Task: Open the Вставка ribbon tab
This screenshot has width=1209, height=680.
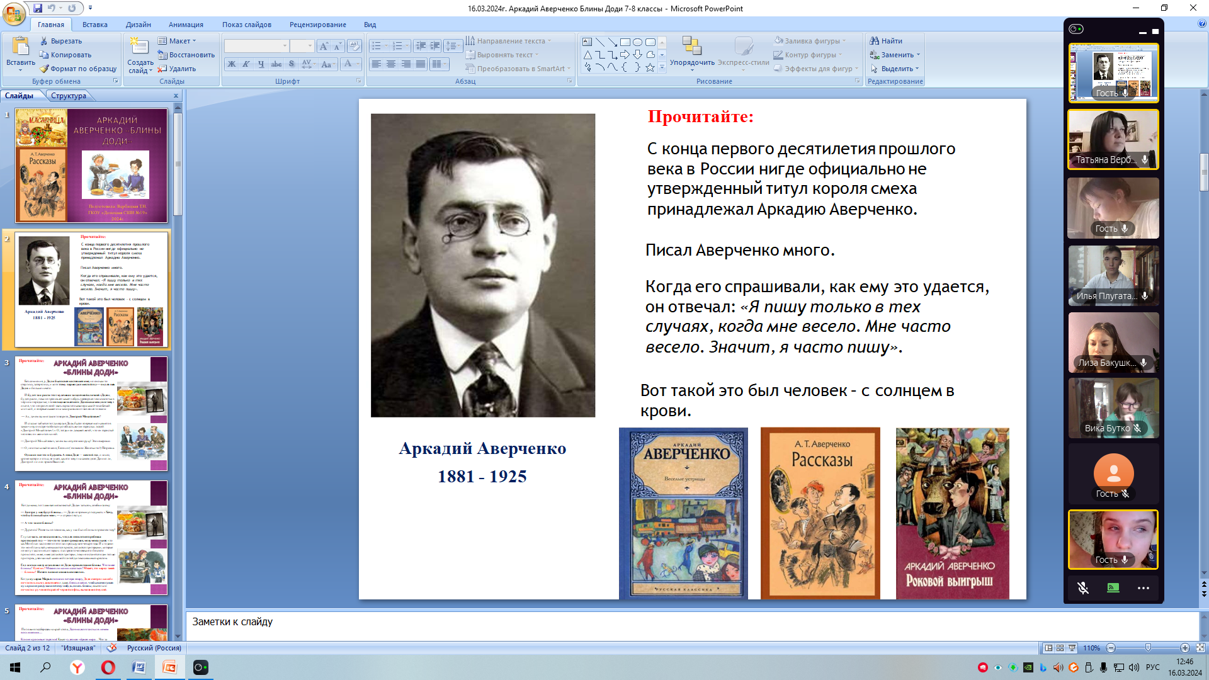Action: [95, 25]
